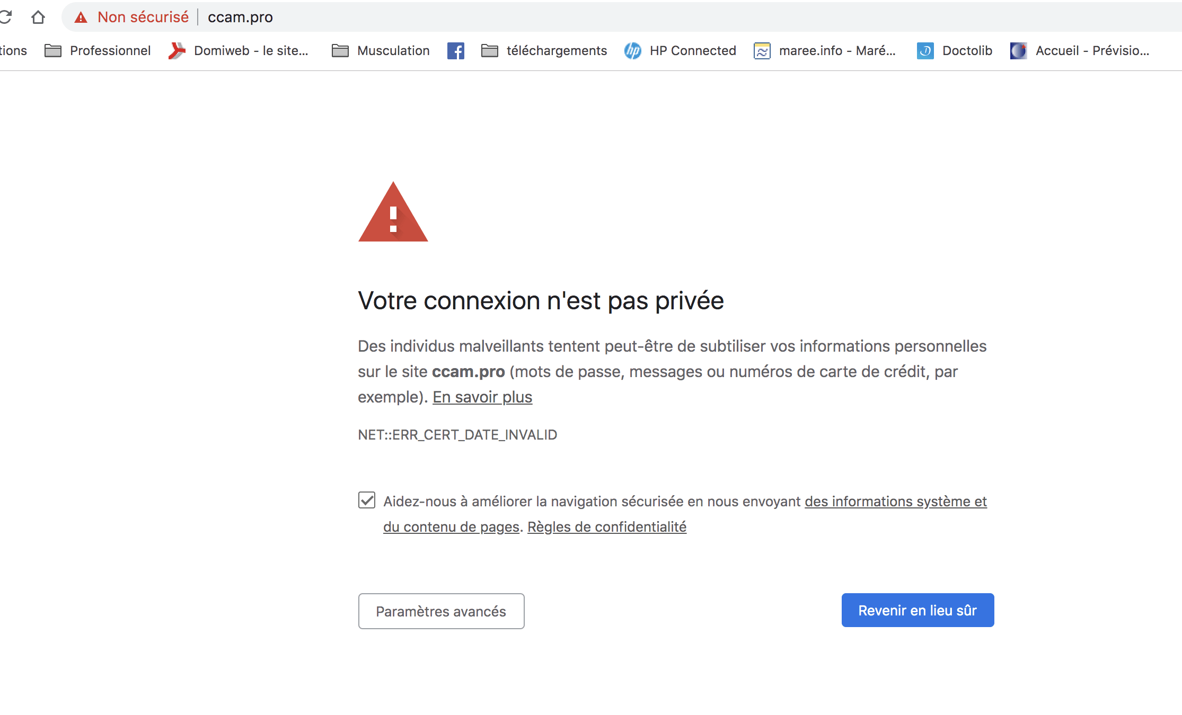Image resolution: width=1182 pixels, height=715 pixels.
Task: Expand the Professionnel bookmarks folder
Action: 98,51
